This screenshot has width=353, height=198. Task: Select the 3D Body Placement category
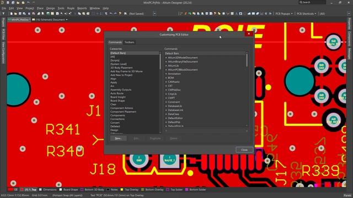pos(121,68)
